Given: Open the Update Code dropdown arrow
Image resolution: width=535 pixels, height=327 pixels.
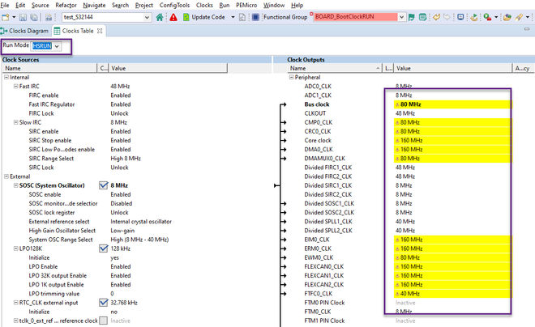Looking at the screenshot, I should (x=233, y=17).
